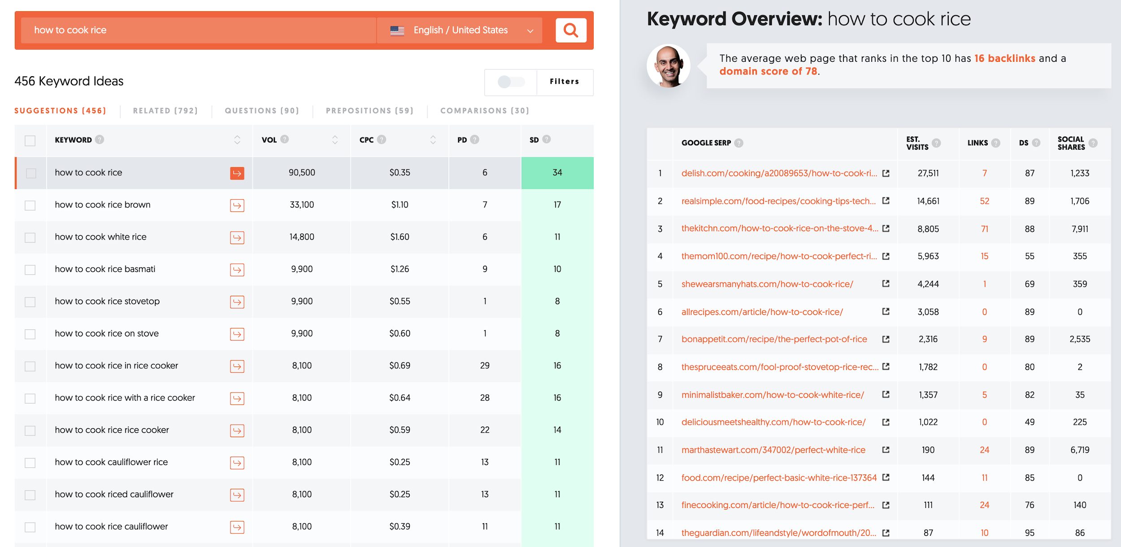Open arrow icon for 'how to cook rice in rice cooker'
Screen dimensions: 1121x547
(237, 366)
